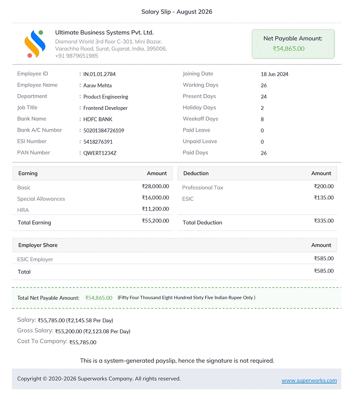Select employee name 'Aarav Mehta'
353x399 pixels.
[x=98, y=86]
